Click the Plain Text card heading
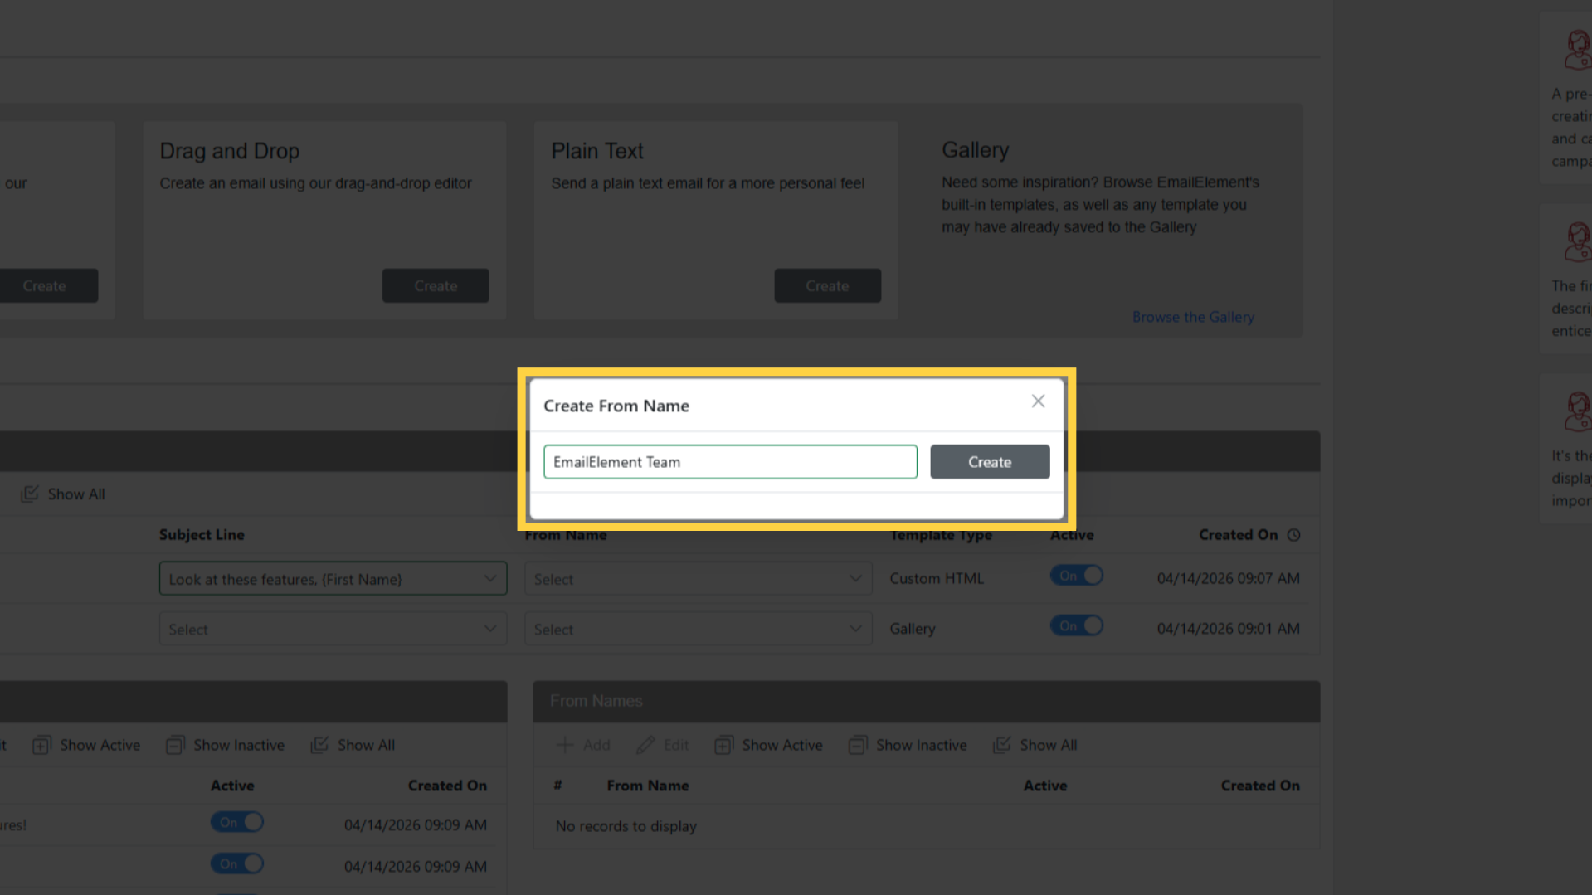The height and width of the screenshot is (895, 1592). tap(597, 152)
